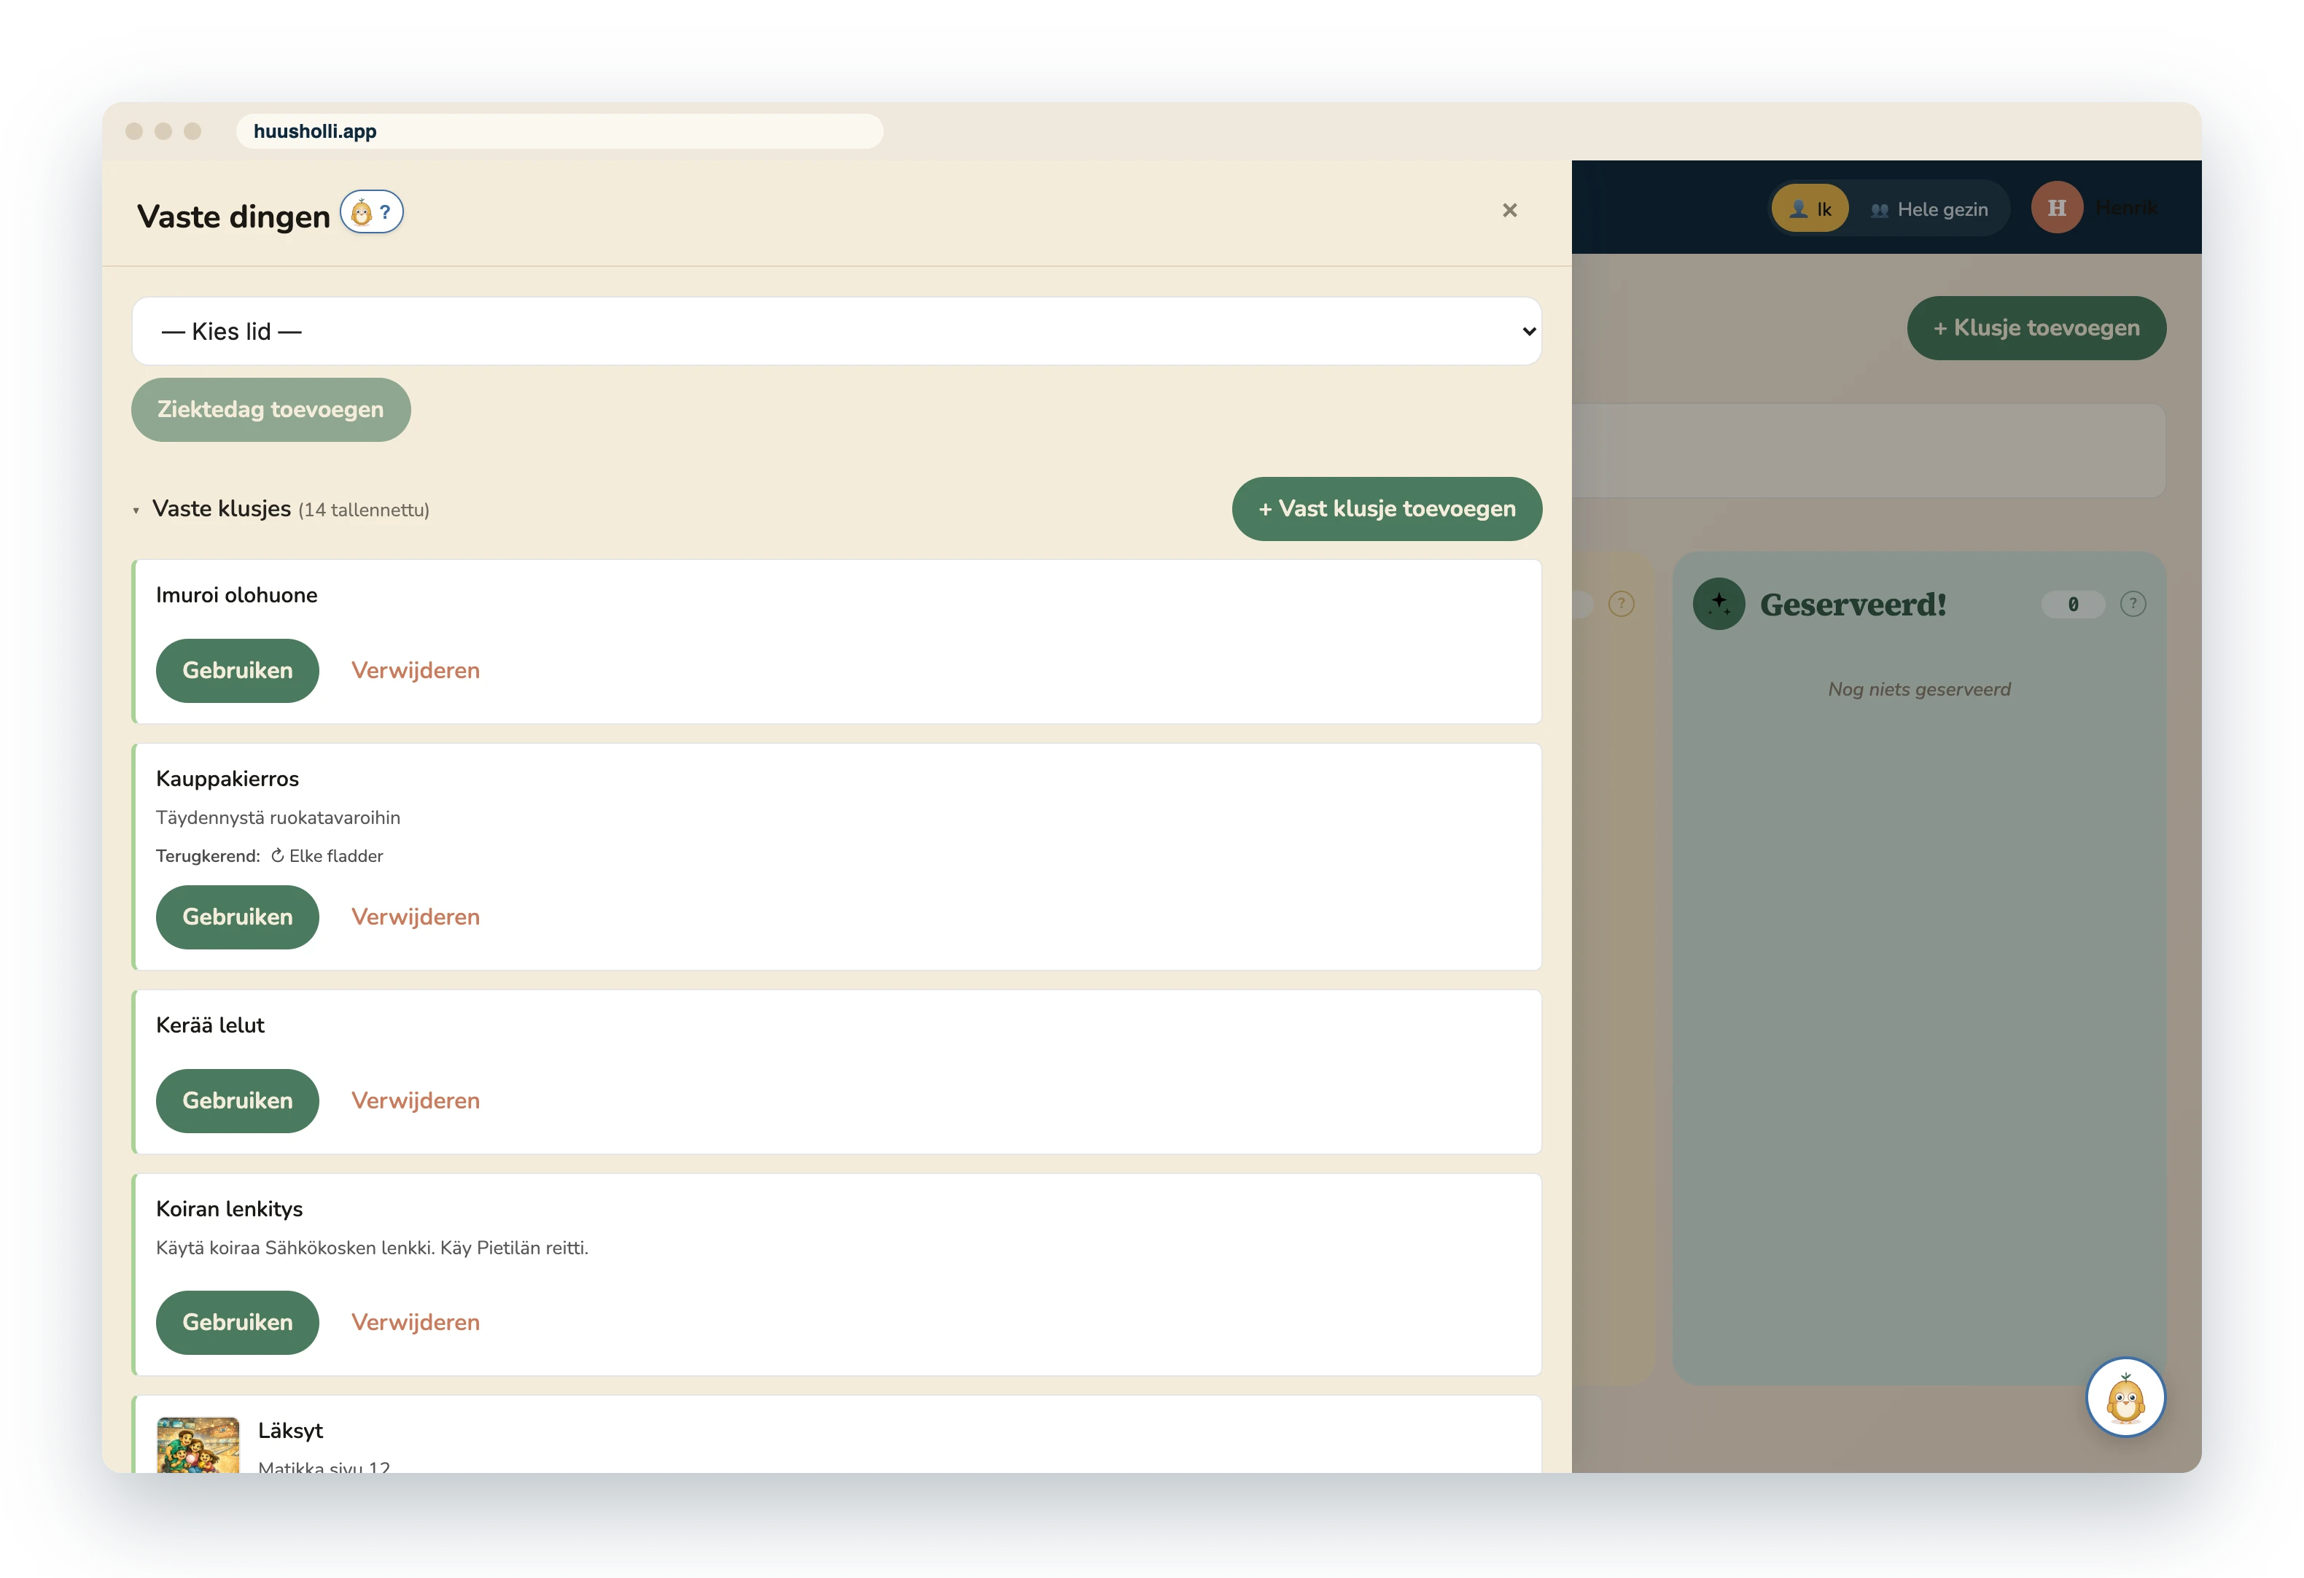
Task: Use the Imuroi olohuone template via Gebruiken
Action: [237, 670]
